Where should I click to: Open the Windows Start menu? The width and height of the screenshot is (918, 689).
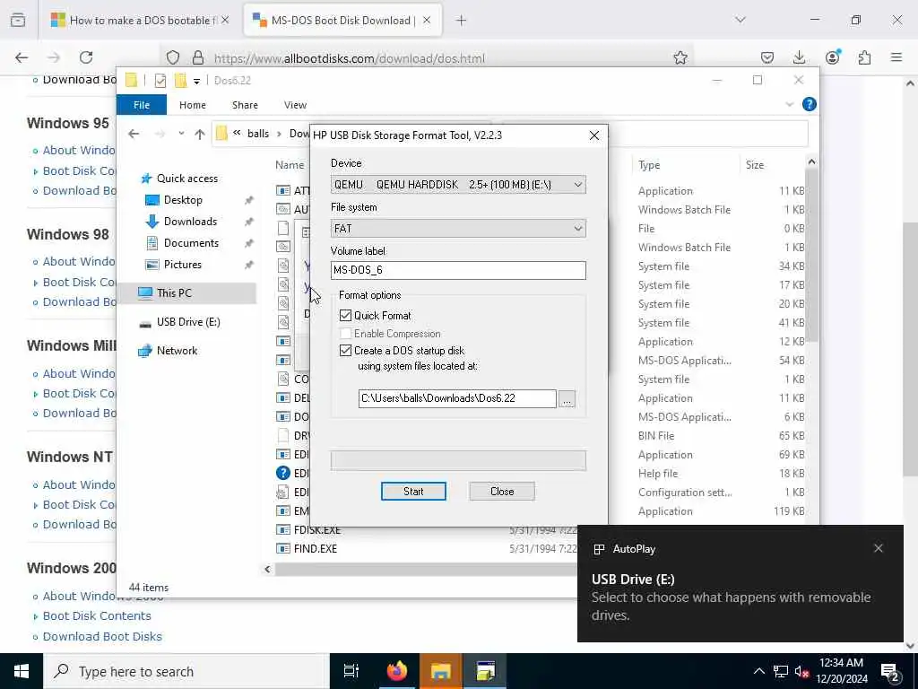pos(22,671)
